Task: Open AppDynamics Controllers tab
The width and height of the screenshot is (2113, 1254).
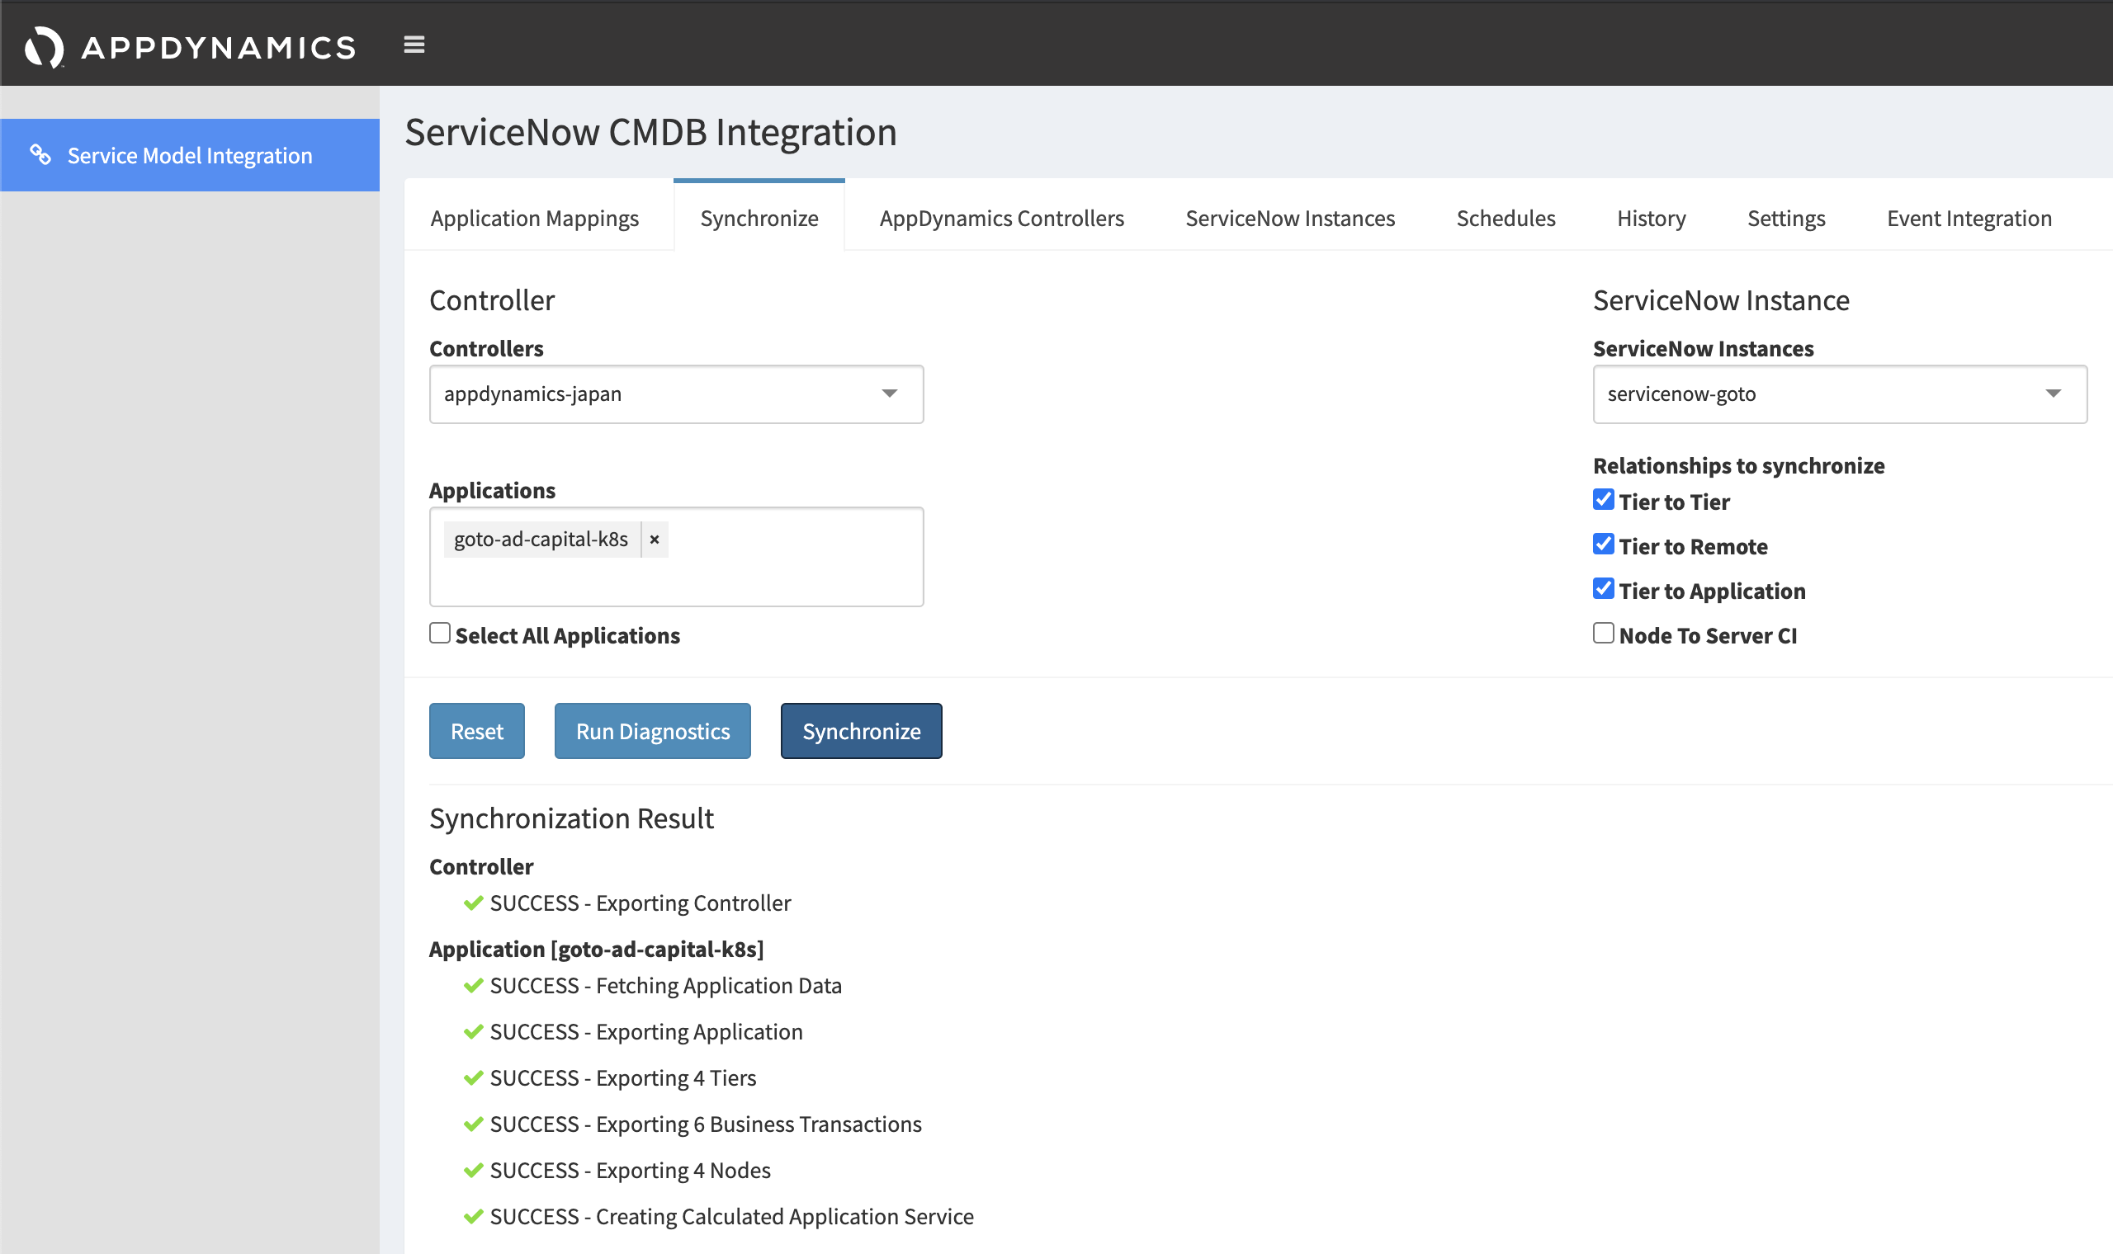Action: pos(1001,218)
